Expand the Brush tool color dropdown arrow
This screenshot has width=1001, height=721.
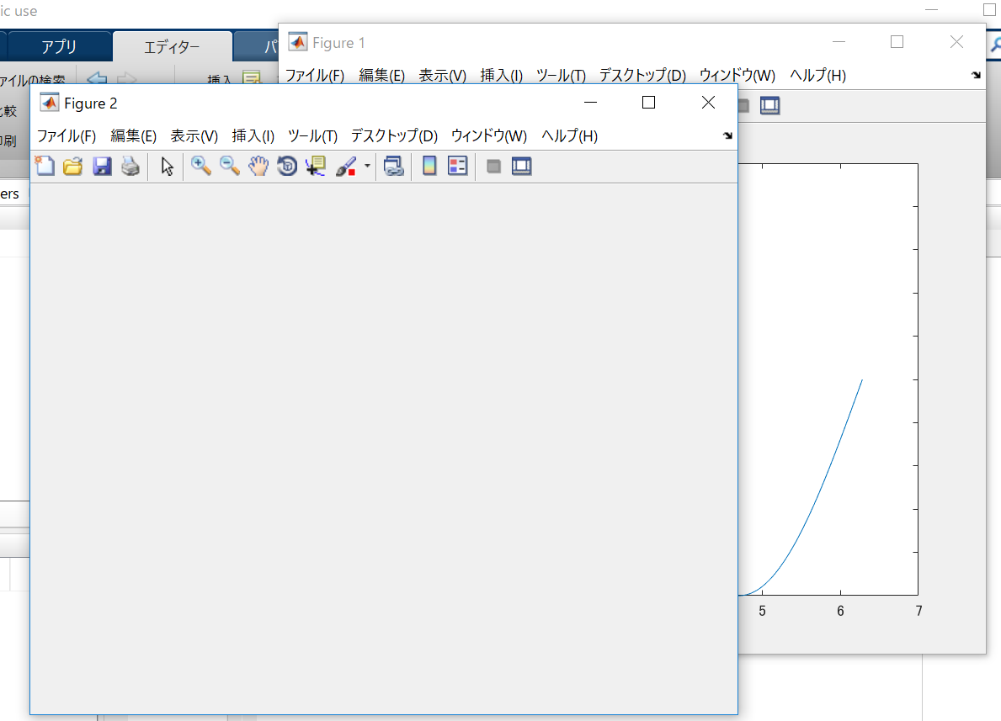coord(367,167)
